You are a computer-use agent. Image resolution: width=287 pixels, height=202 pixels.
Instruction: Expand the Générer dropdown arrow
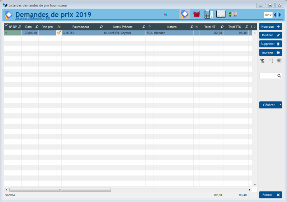click(280, 105)
